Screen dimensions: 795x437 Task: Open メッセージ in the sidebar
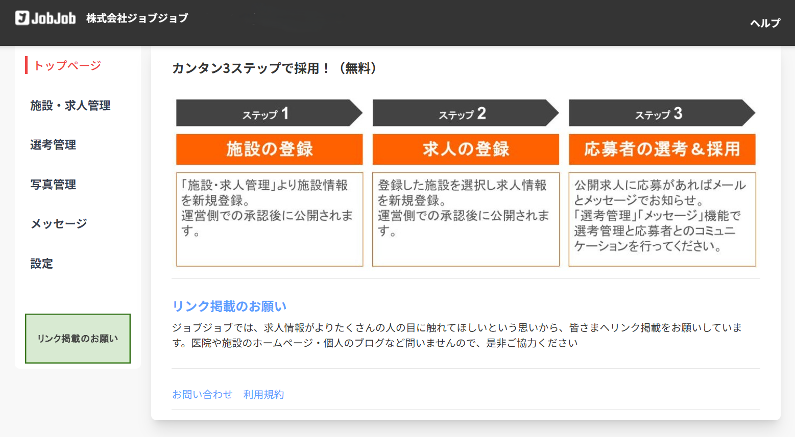[x=59, y=224]
